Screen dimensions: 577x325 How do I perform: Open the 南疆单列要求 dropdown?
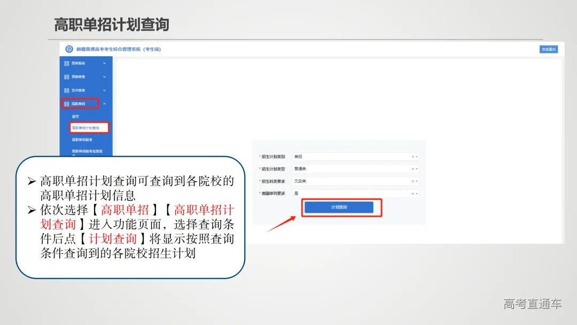[x=417, y=194]
